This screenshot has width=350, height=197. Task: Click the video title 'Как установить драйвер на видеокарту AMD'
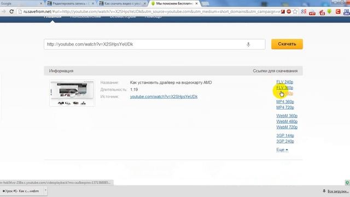coord(171,83)
